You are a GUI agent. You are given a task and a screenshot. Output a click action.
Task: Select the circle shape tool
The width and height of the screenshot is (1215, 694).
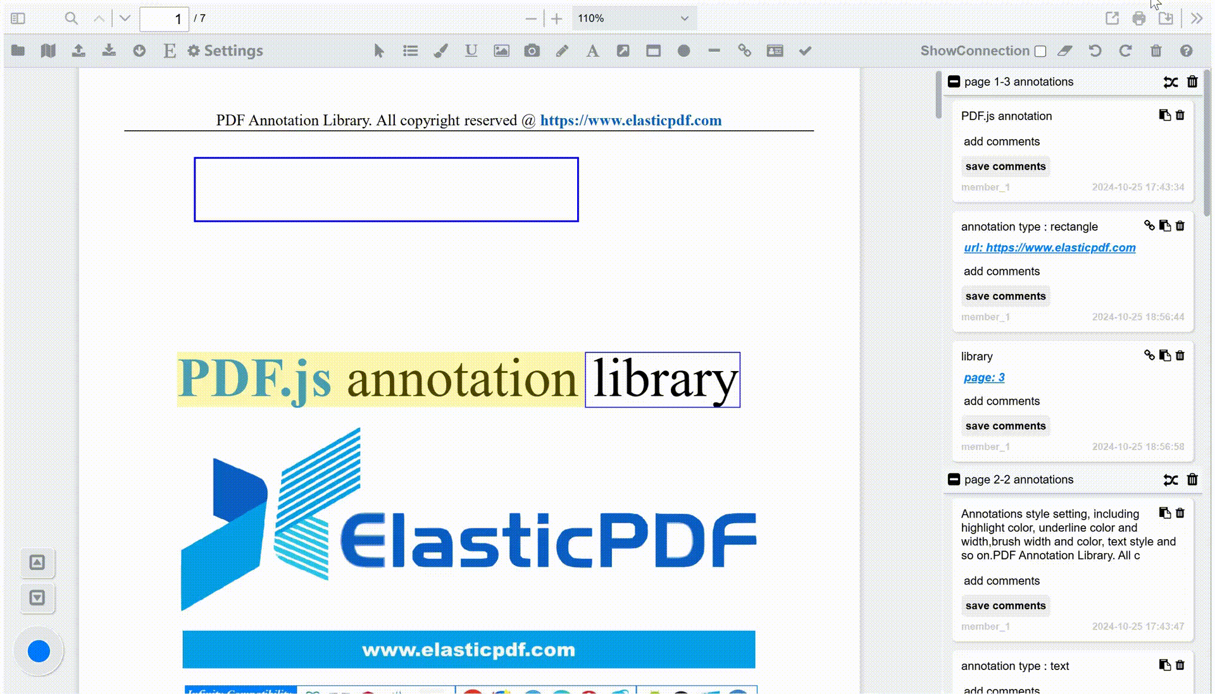(x=683, y=51)
